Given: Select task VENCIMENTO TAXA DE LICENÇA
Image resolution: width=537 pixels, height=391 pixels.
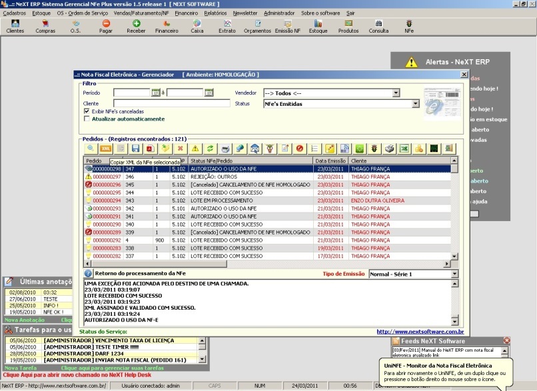Looking at the screenshot, I should tap(102, 340).
